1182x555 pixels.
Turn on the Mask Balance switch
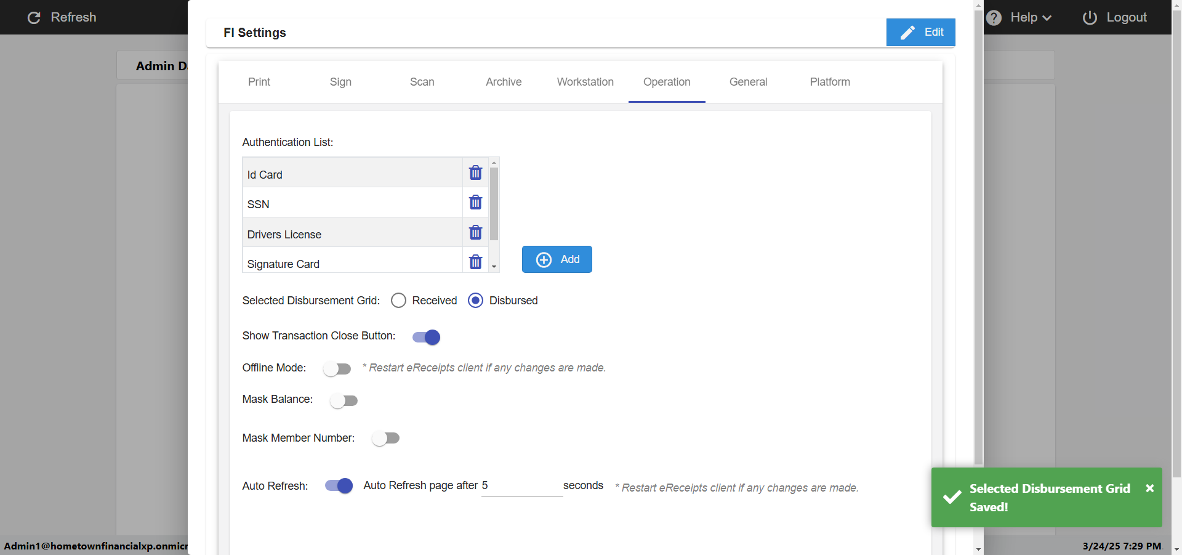pos(344,401)
